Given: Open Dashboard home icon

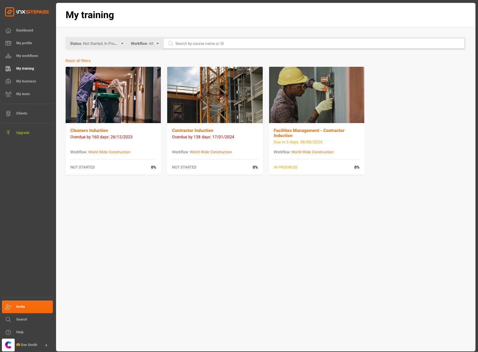Looking at the screenshot, I should (x=8, y=31).
